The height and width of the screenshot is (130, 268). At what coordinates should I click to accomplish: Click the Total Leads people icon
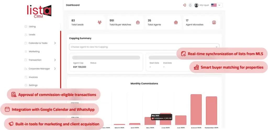tap(99, 22)
